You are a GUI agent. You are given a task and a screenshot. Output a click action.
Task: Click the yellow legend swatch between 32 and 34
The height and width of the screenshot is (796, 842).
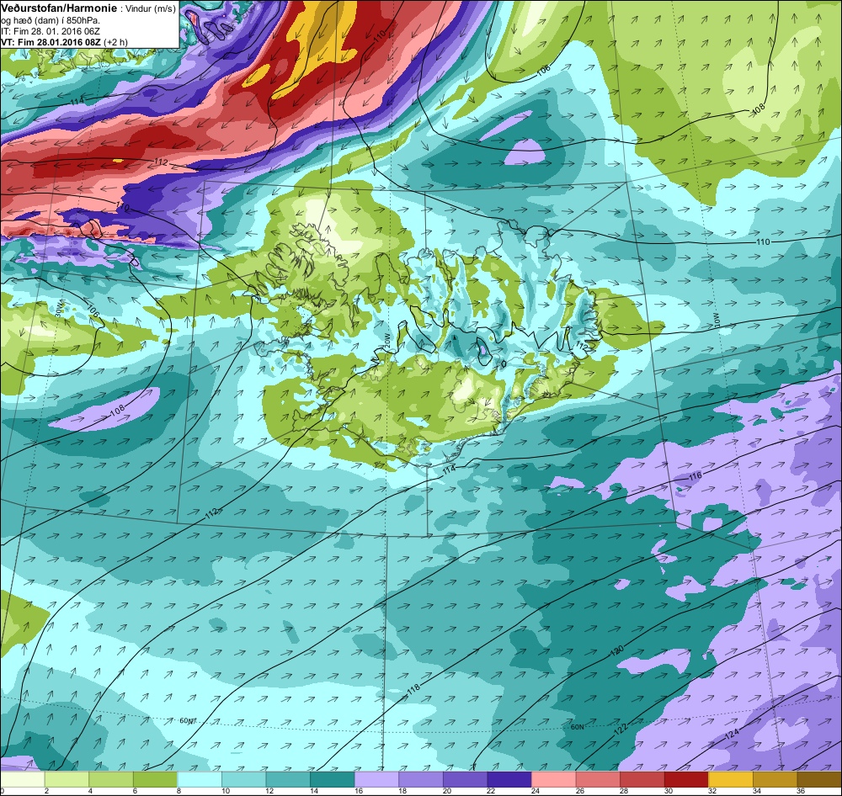click(x=731, y=779)
